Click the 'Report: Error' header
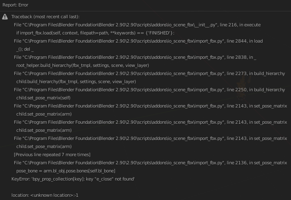Screen dimensions: 291x200 click(x=15, y=5)
